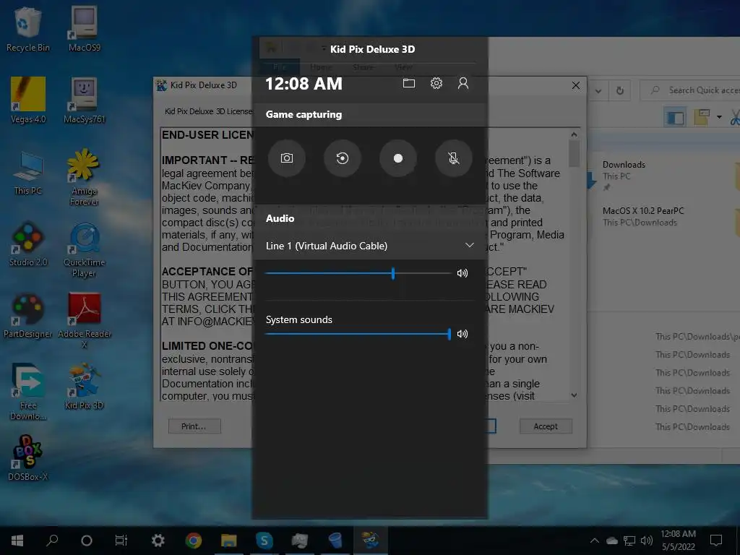Click OneDrive cloud icon in tray
This screenshot has width=740, height=555.
tap(611, 541)
